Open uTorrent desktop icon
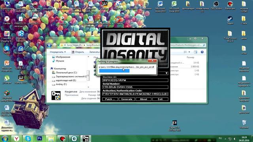Viewport: 253px width, 142px height. point(7,80)
